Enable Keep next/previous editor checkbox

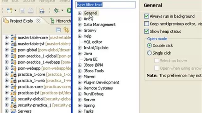(x=146, y=24)
